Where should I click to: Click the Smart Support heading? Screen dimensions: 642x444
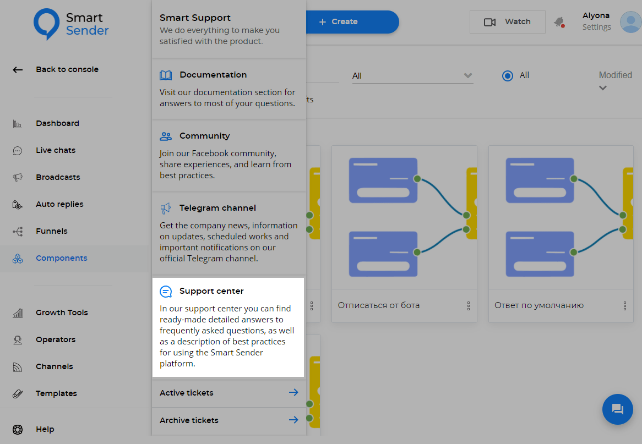[195, 18]
